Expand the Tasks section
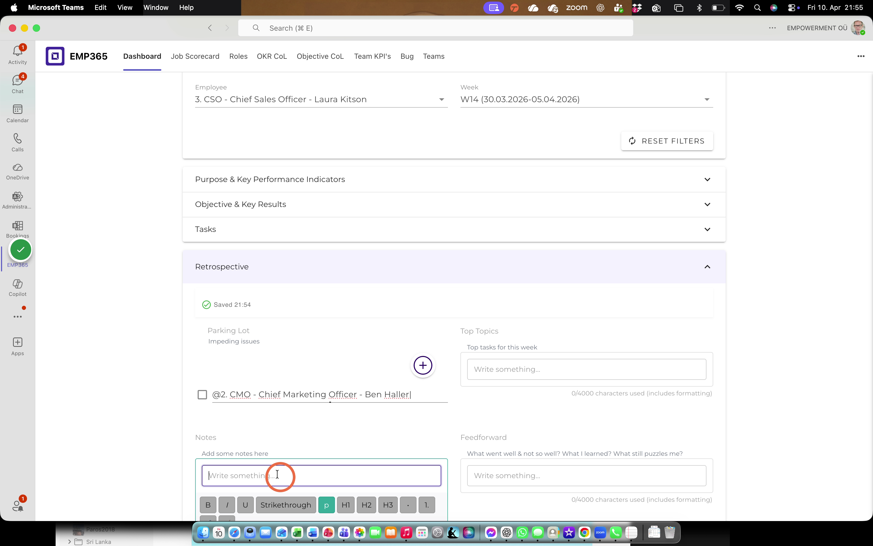 pyautogui.click(x=454, y=229)
